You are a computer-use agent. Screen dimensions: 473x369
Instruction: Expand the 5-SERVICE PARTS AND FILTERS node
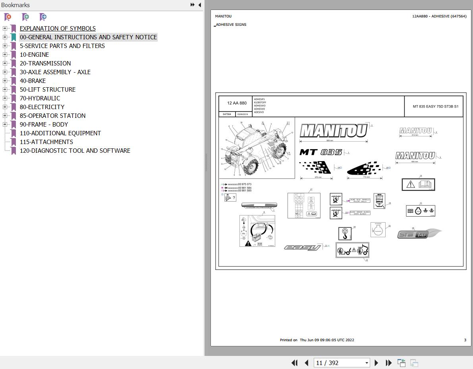tap(5, 46)
